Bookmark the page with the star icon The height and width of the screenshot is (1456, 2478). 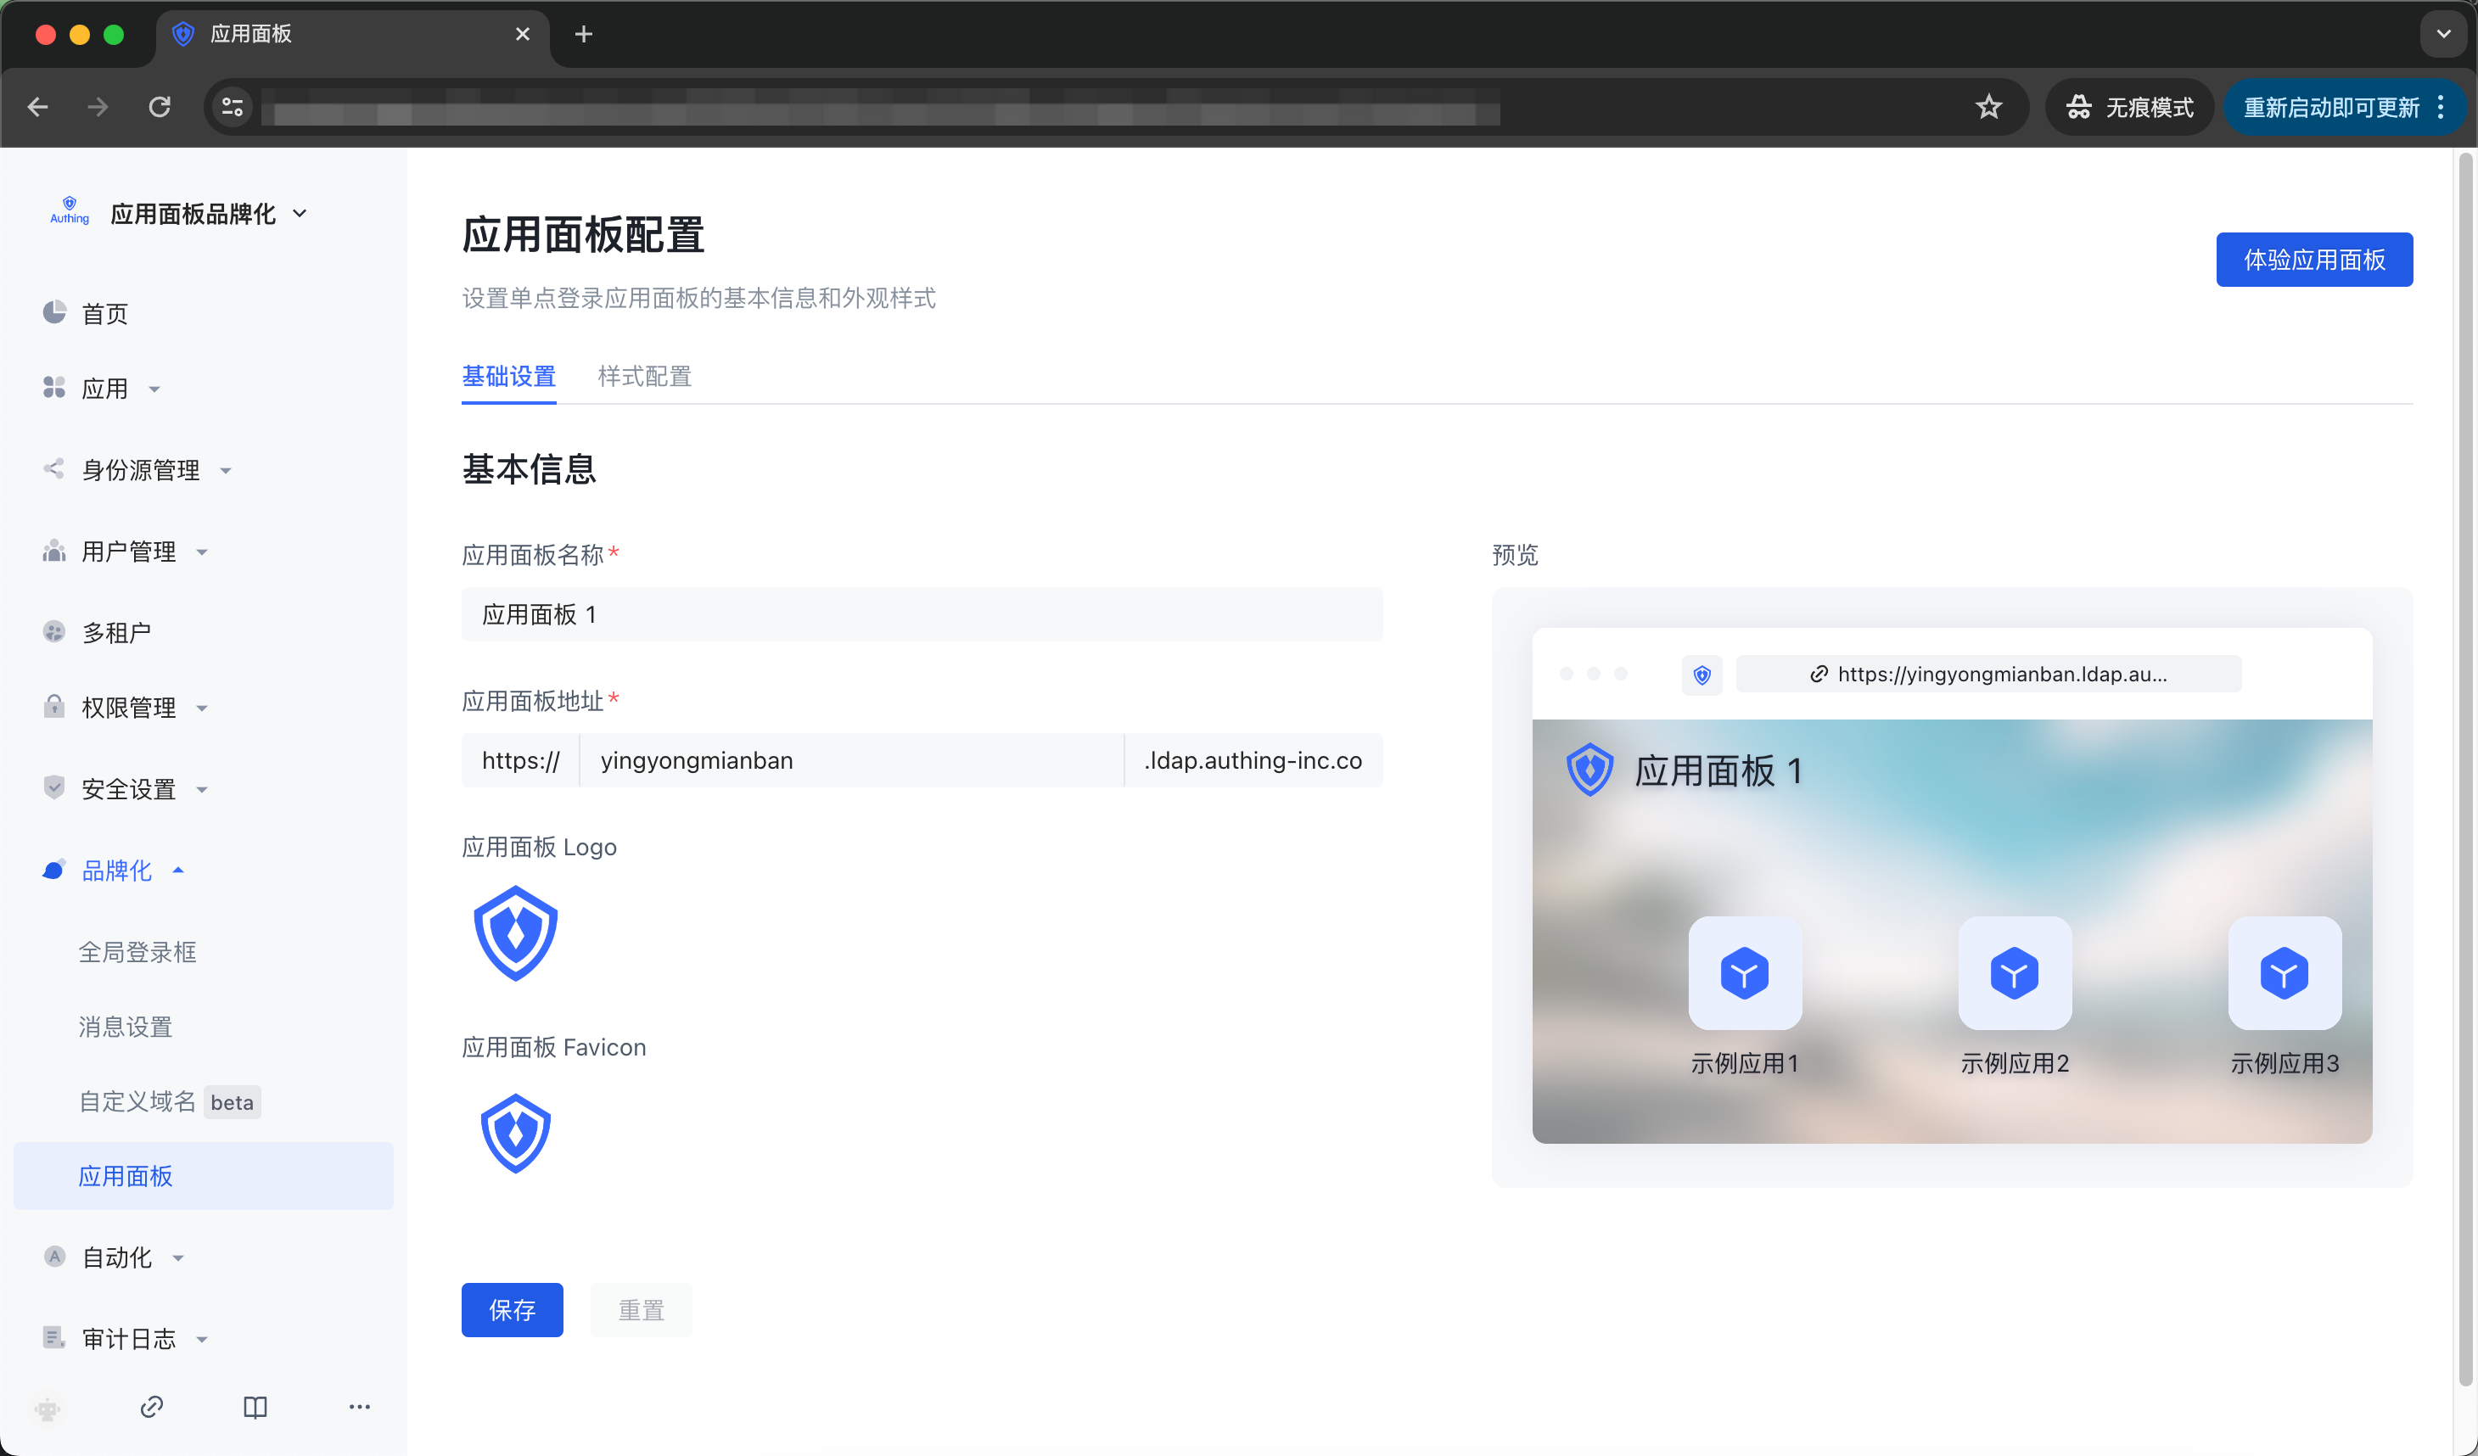[x=1987, y=106]
